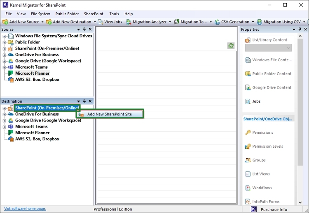Launch Migration Analyzer tool

146,22
